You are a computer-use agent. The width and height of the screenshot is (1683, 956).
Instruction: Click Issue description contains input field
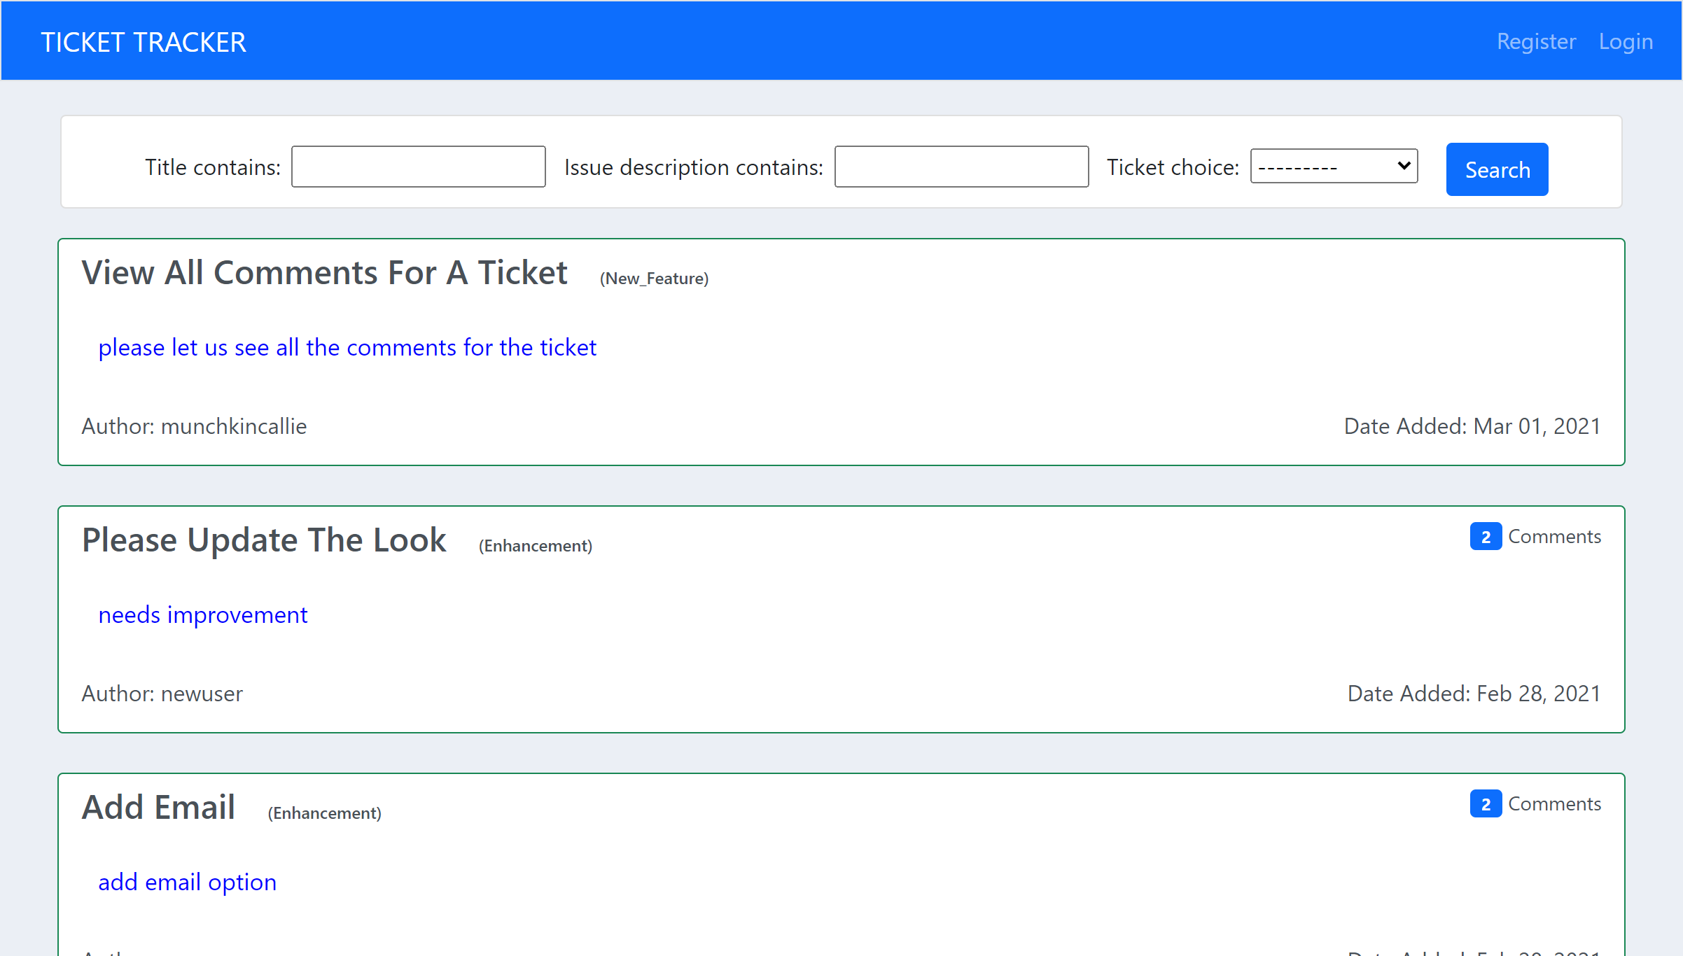click(x=962, y=167)
